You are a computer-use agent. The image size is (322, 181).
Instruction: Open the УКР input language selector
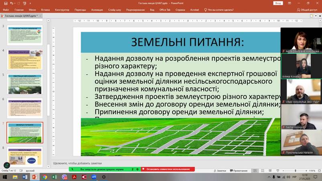pyautogui.click(x=295, y=177)
